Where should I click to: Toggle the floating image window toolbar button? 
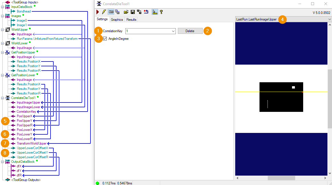[x=117, y=12]
